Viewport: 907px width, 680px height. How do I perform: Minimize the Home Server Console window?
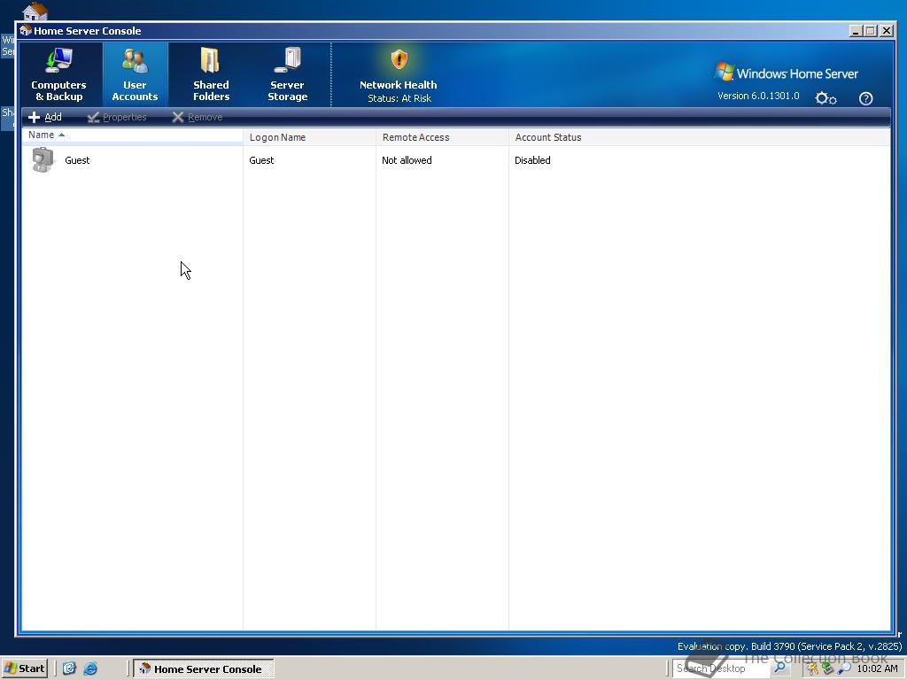(856, 31)
